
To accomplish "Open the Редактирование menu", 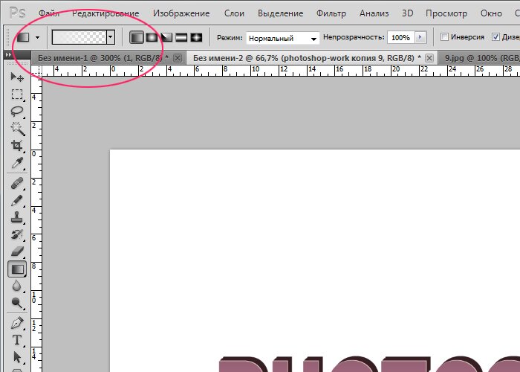I will pos(105,13).
